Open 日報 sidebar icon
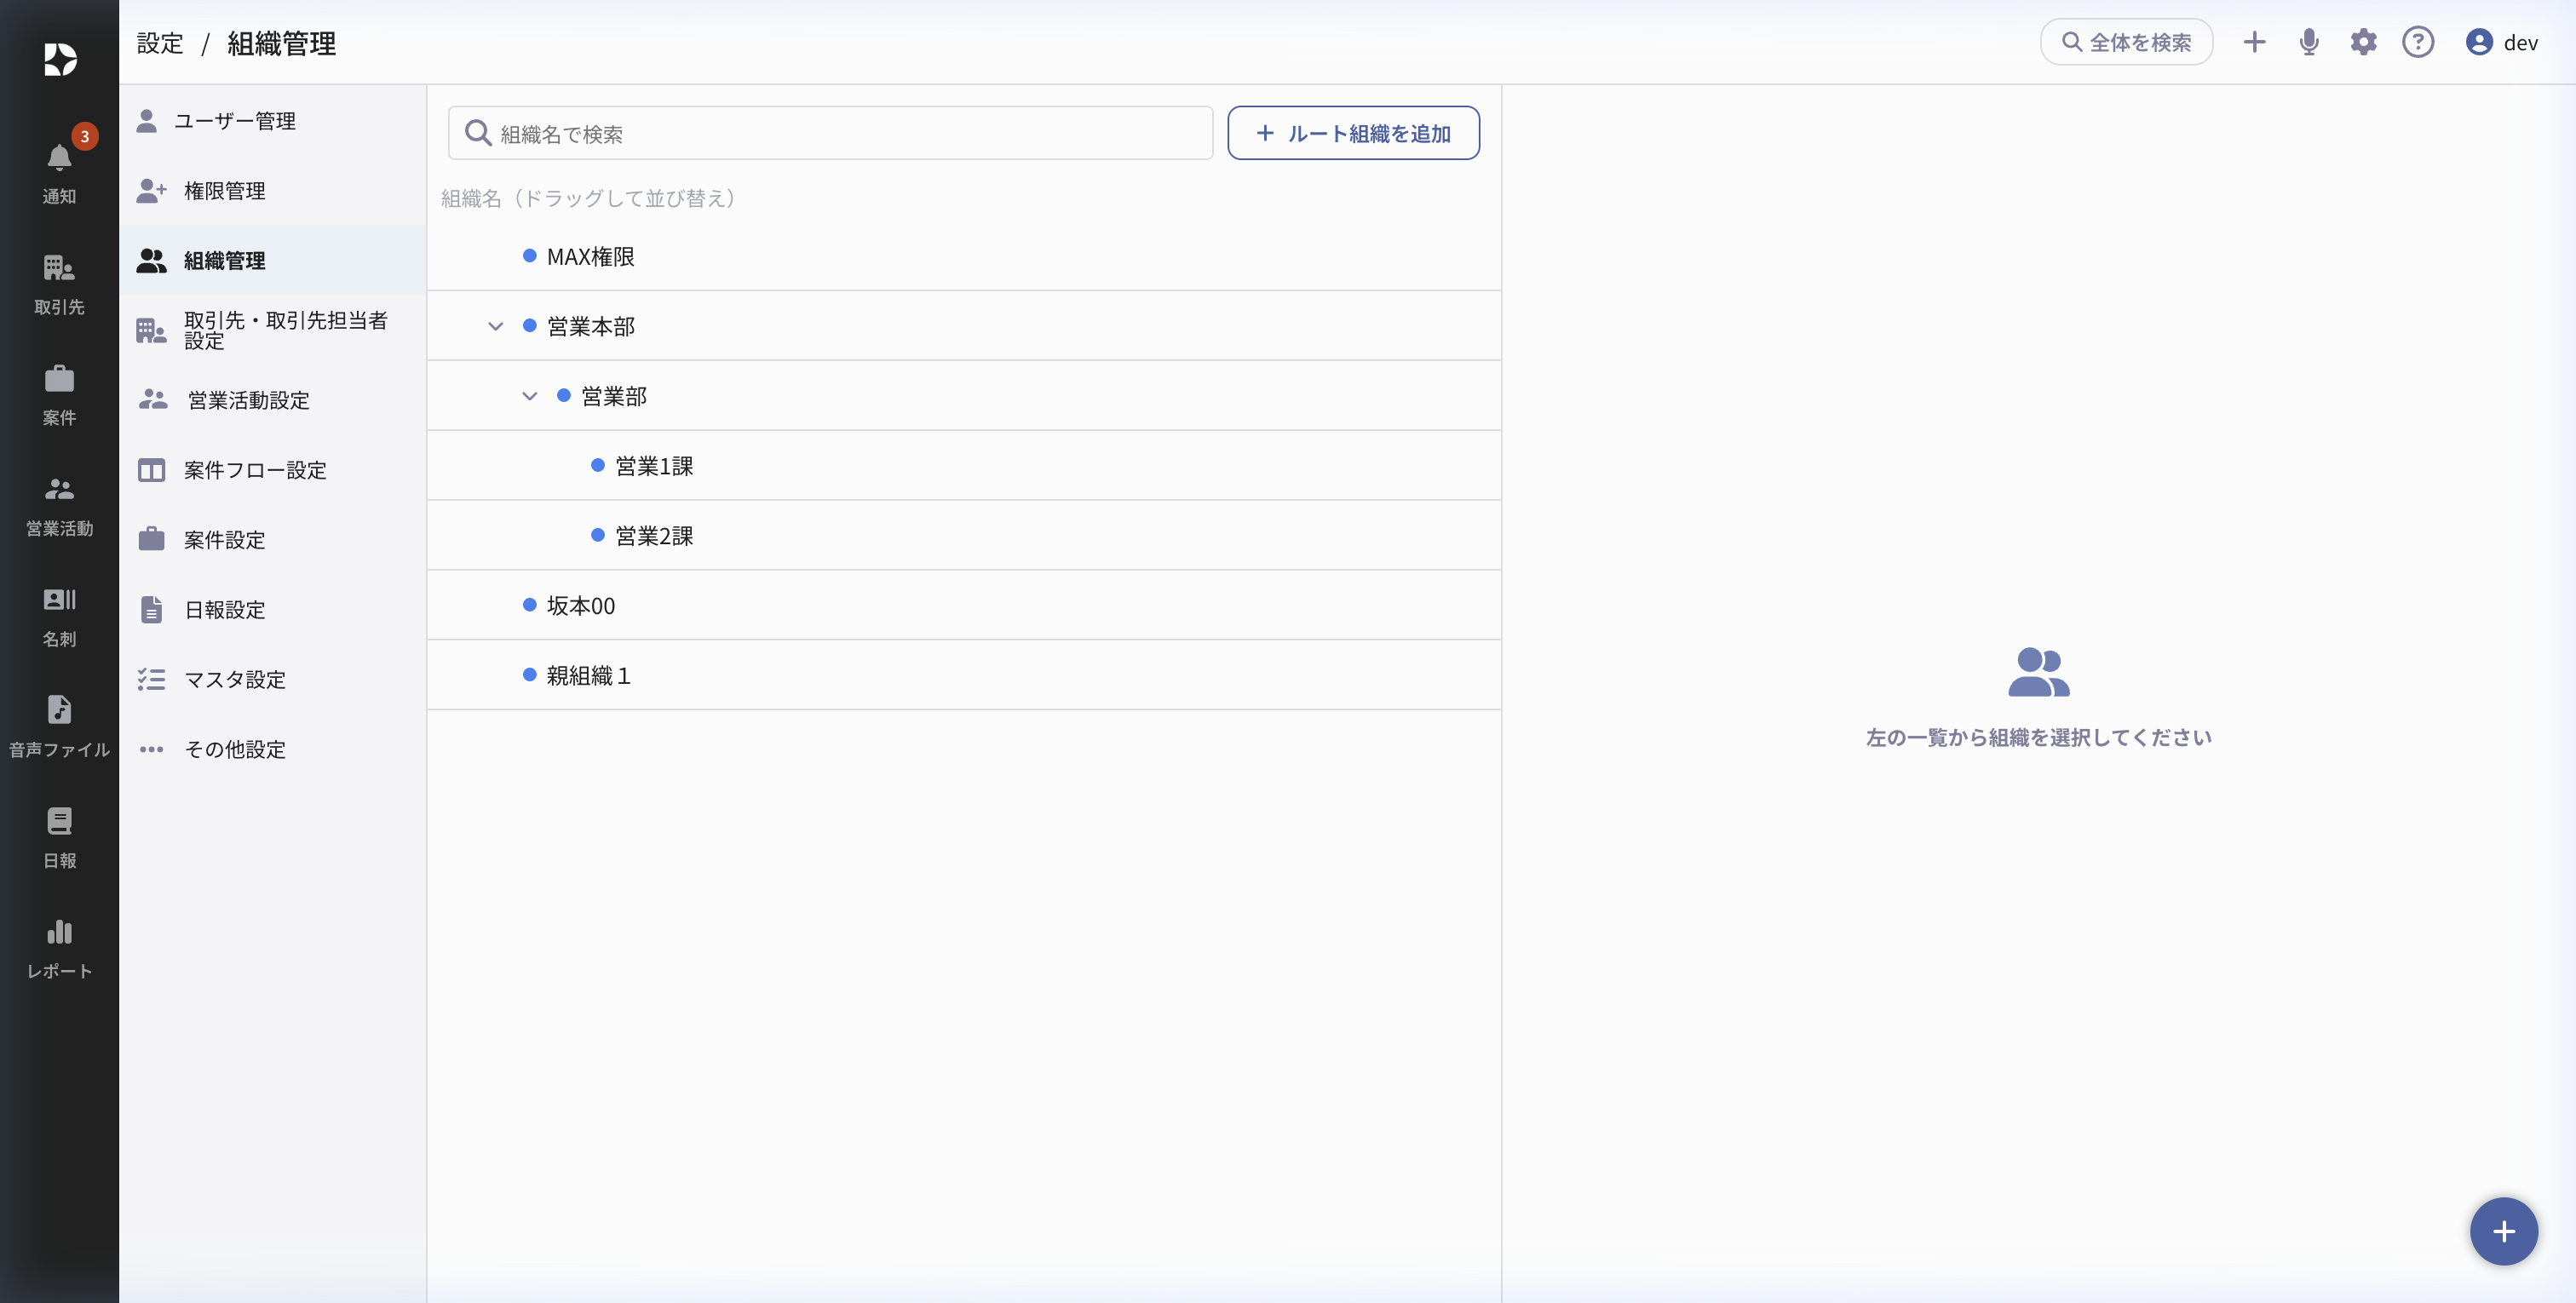The width and height of the screenshot is (2576, 1303). click(59, 822)
